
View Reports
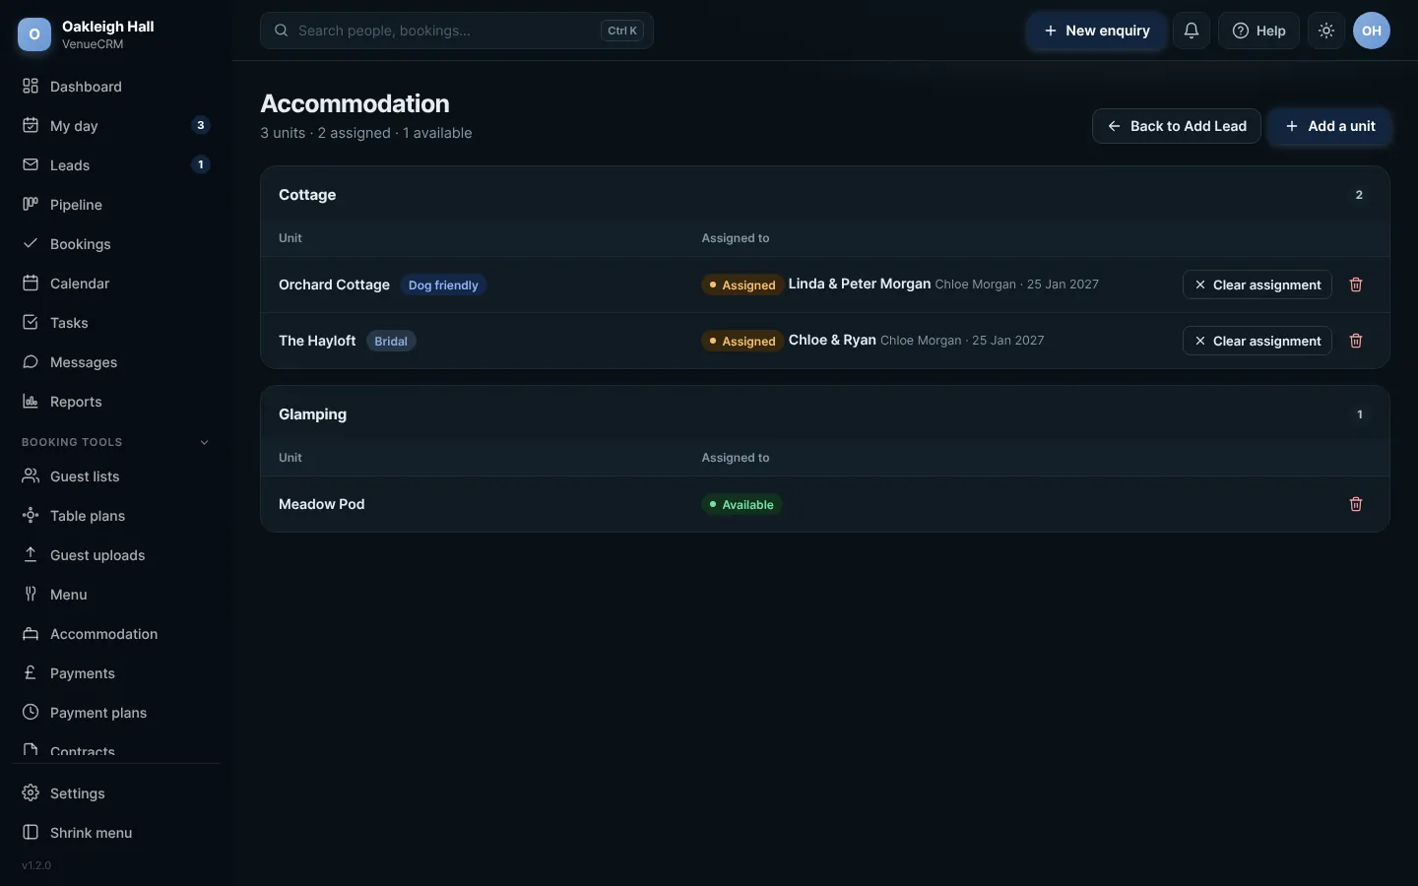(116, 402)
